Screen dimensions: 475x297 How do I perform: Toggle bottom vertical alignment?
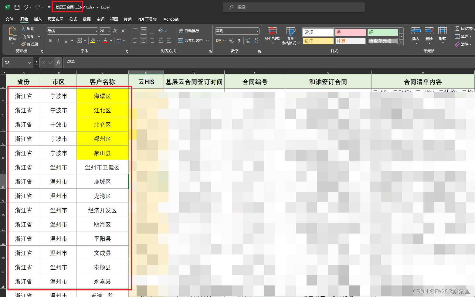tap(152, 31)
